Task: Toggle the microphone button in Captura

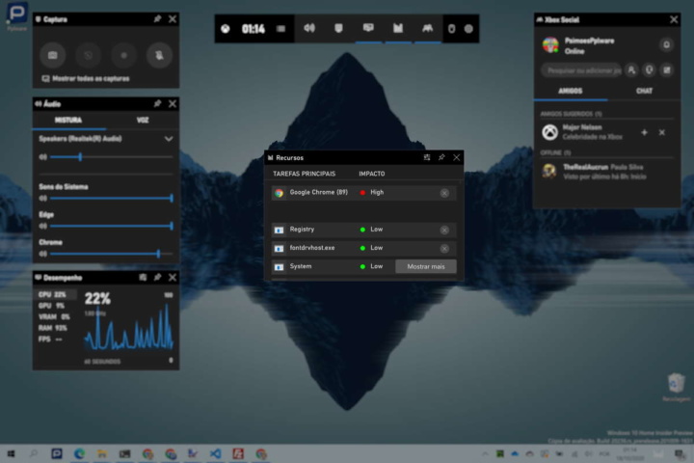Action: 159,55
